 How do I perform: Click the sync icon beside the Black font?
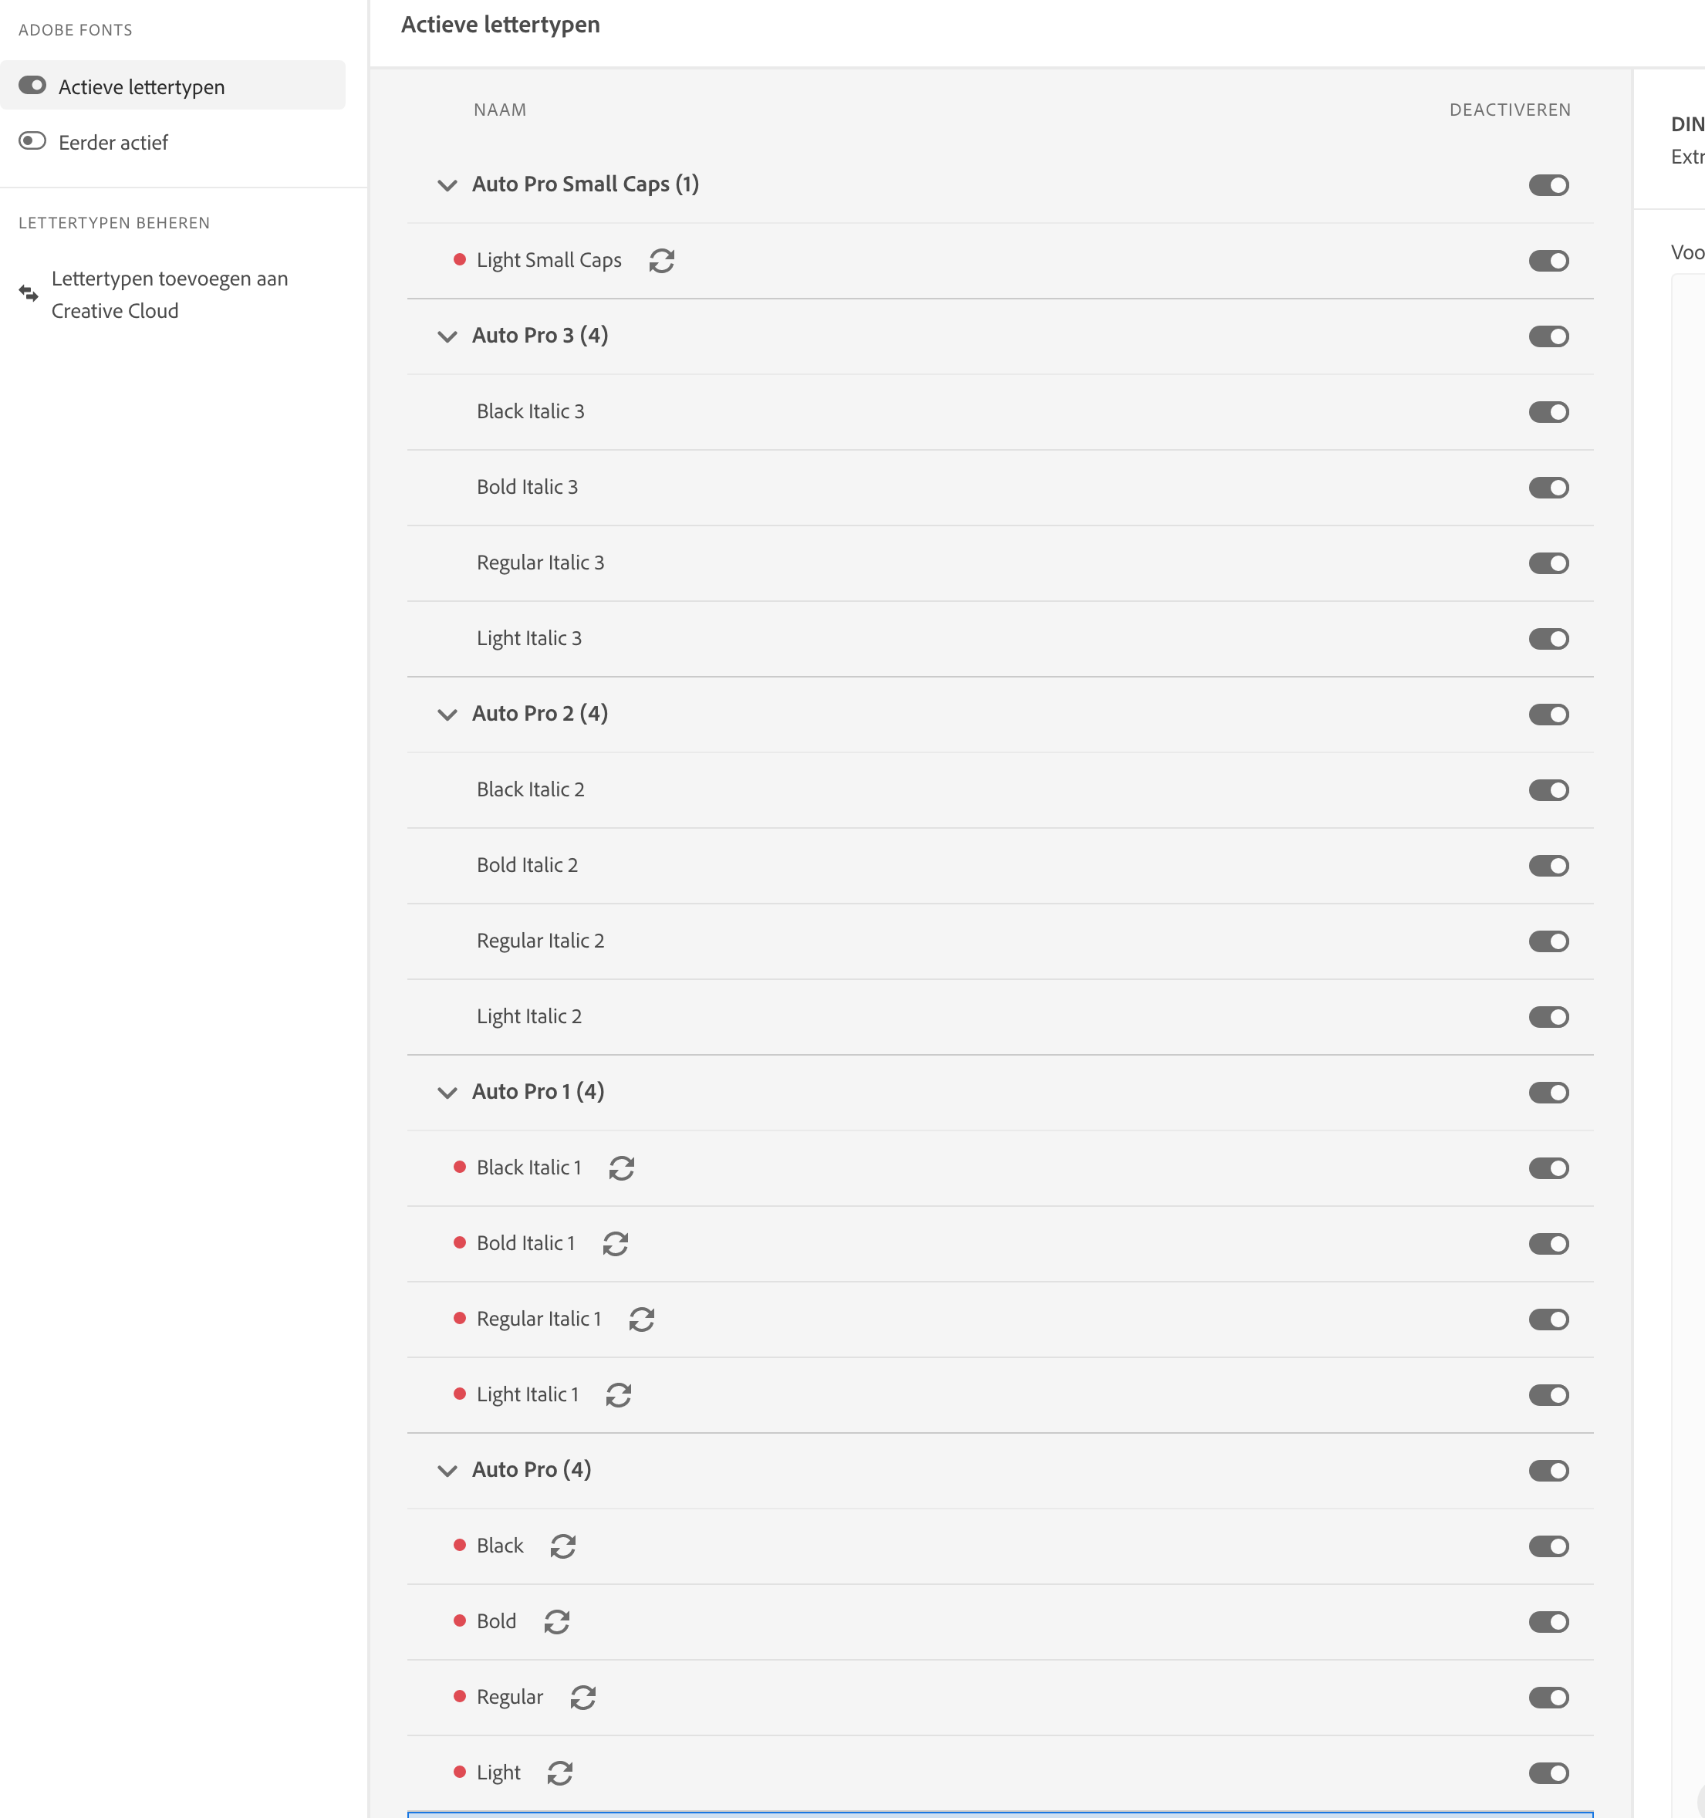click(x=563, y=1546)
